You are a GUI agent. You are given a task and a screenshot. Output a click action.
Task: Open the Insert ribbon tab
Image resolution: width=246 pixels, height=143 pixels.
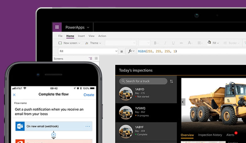(x=81, y=36)
